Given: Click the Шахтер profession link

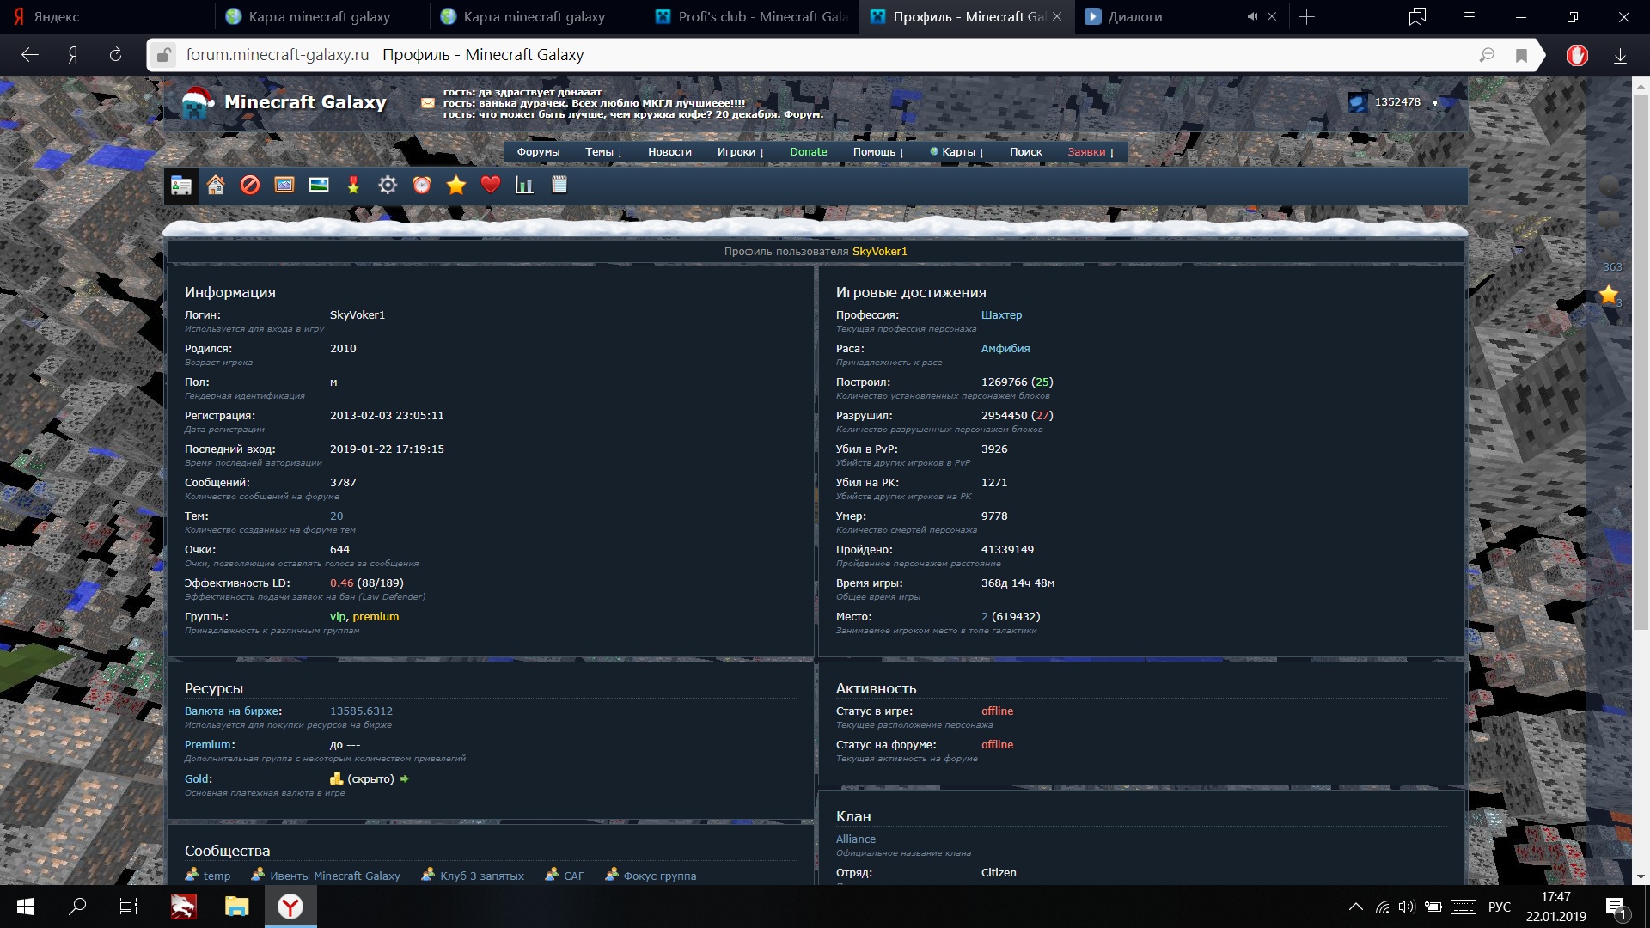Looking at the screenshot, I should click(x=1001, y=315).
